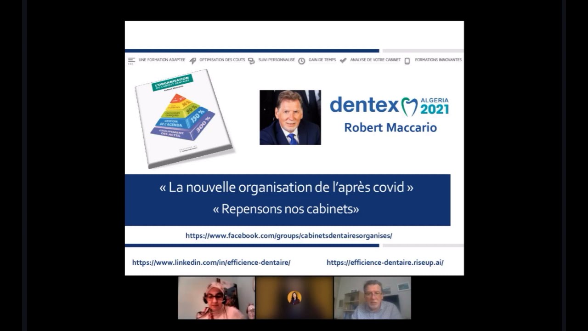Open the LinkedIn efficience-dentaire link
The width and height of the screenshot is (588, 331).
(x=211, y=263)
